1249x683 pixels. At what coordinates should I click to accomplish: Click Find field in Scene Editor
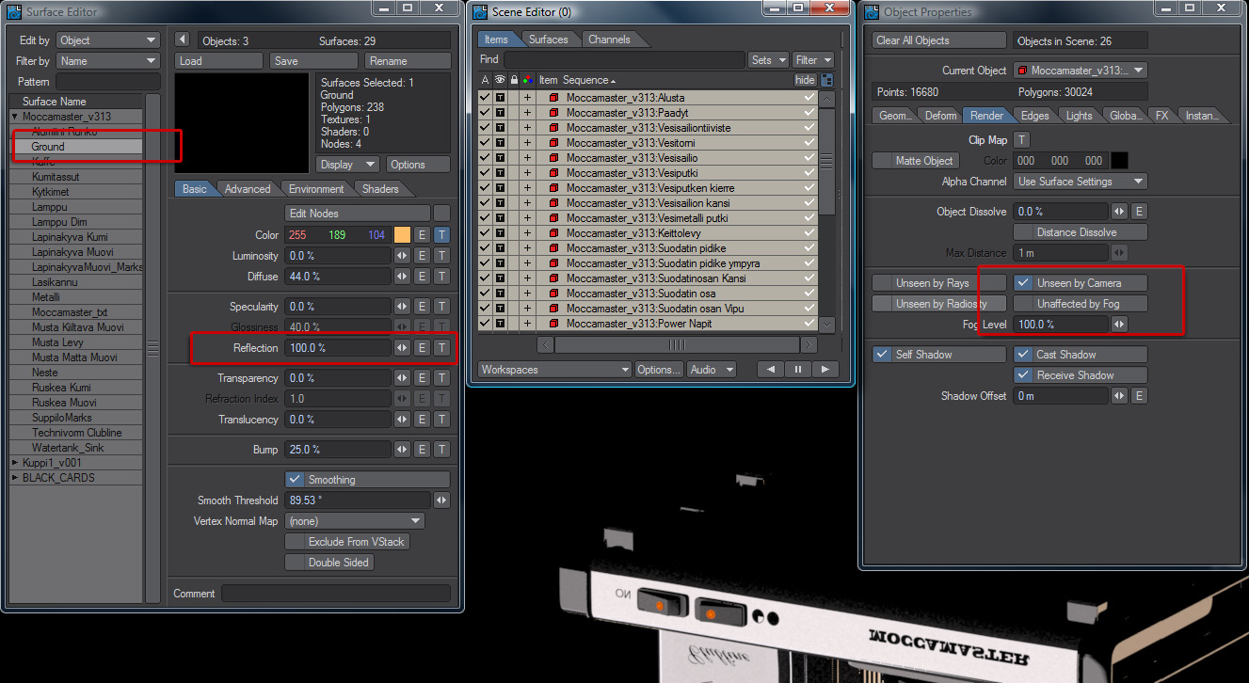[623, 60]
